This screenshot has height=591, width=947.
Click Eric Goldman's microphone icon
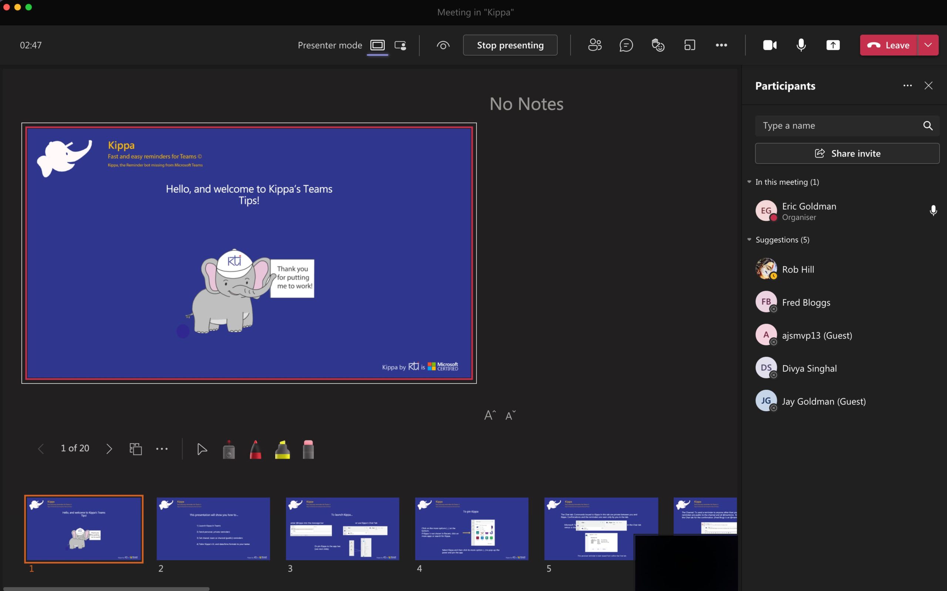pyautogui.click(x=933, y=211)
